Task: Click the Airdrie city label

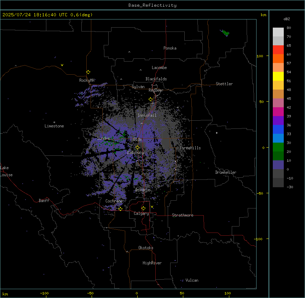Action: 143,190
